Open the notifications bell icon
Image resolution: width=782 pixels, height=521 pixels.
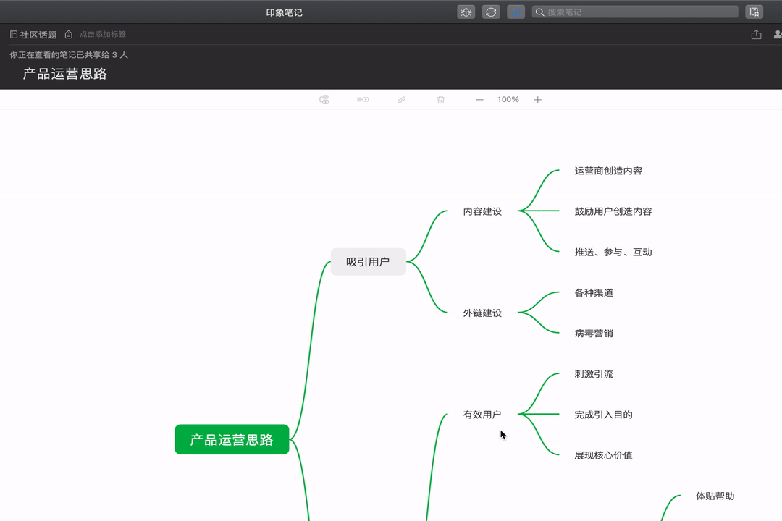tap(516, 12)
